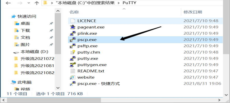Click the psftp.exe file name
The width and height of the screenshot is (230, 103).
coord(87,46)
